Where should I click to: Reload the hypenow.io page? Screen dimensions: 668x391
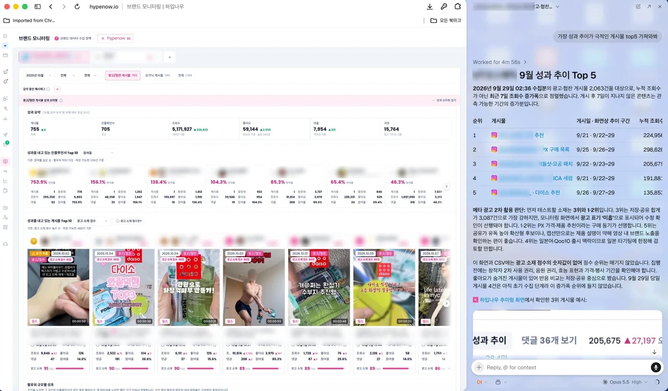(x=77, y=7)
